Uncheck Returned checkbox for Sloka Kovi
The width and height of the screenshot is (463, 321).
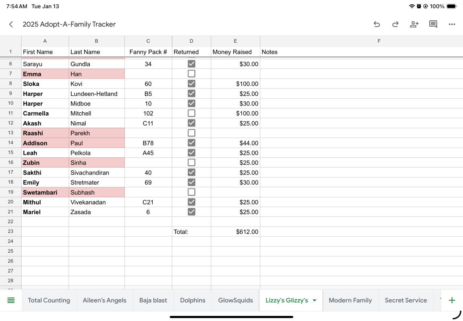191,84
